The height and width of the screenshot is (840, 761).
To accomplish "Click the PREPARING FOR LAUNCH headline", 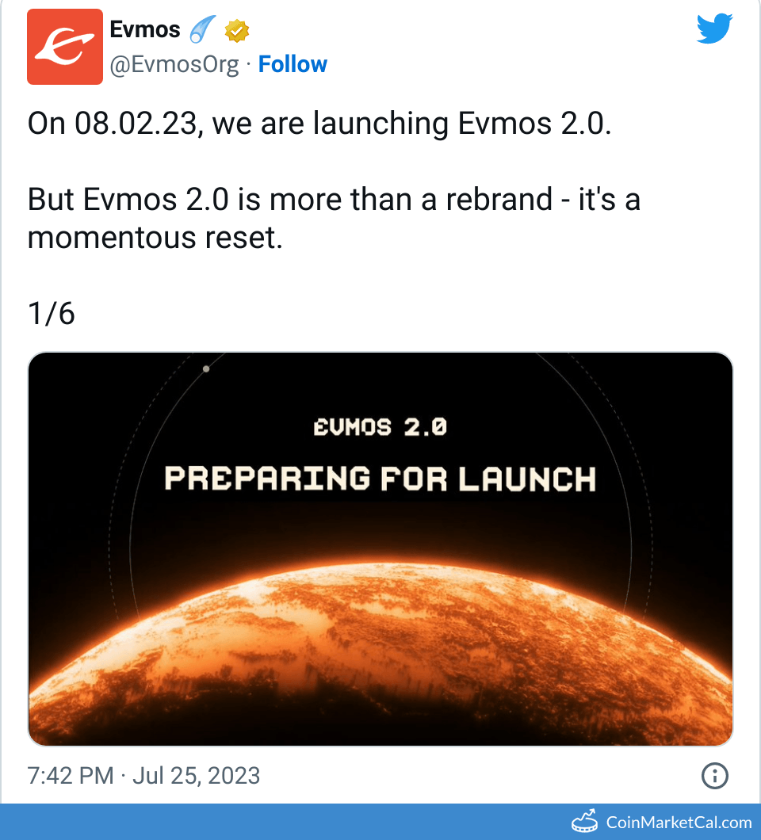I will [380, 479].
